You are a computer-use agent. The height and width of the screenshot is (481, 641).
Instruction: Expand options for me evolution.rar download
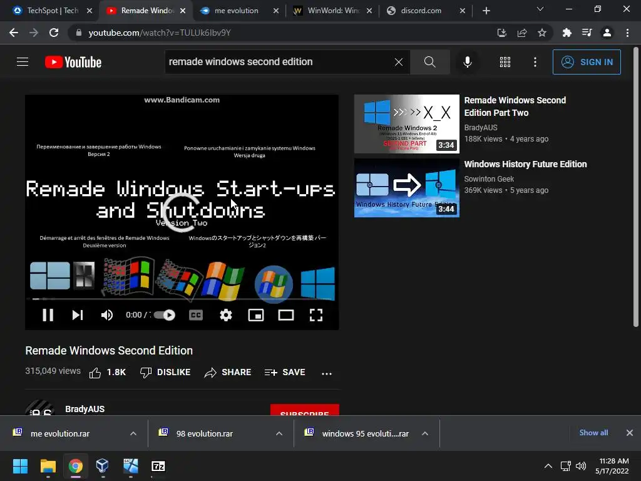pyautogui.click(x=133, y=433)
